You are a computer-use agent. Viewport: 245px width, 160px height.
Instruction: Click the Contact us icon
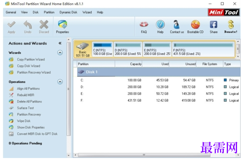pyautogui.click(x=177, y=25)
